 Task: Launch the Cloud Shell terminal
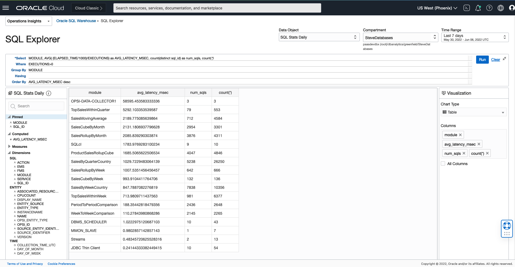(x=466, y=8)
